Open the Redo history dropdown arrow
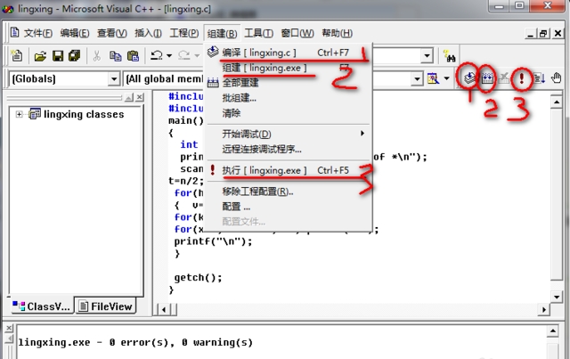This screenshot has height=359, width=570. pos(197,55)
